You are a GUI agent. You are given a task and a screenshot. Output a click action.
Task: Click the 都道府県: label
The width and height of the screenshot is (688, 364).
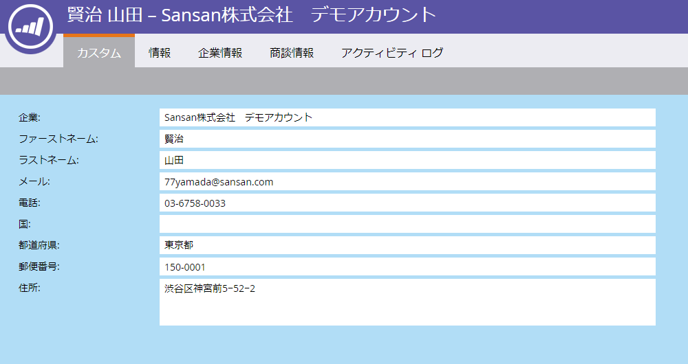pos(39,245)
